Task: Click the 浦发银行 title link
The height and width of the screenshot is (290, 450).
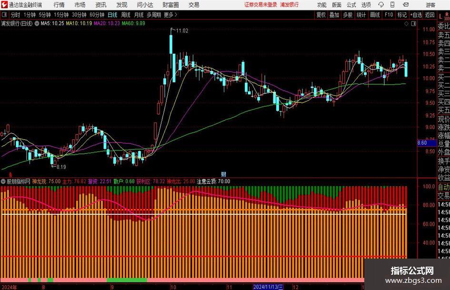Action: pos(290,5)
